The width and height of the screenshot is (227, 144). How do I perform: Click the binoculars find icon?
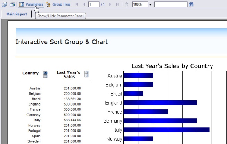[x=191, y=4]
